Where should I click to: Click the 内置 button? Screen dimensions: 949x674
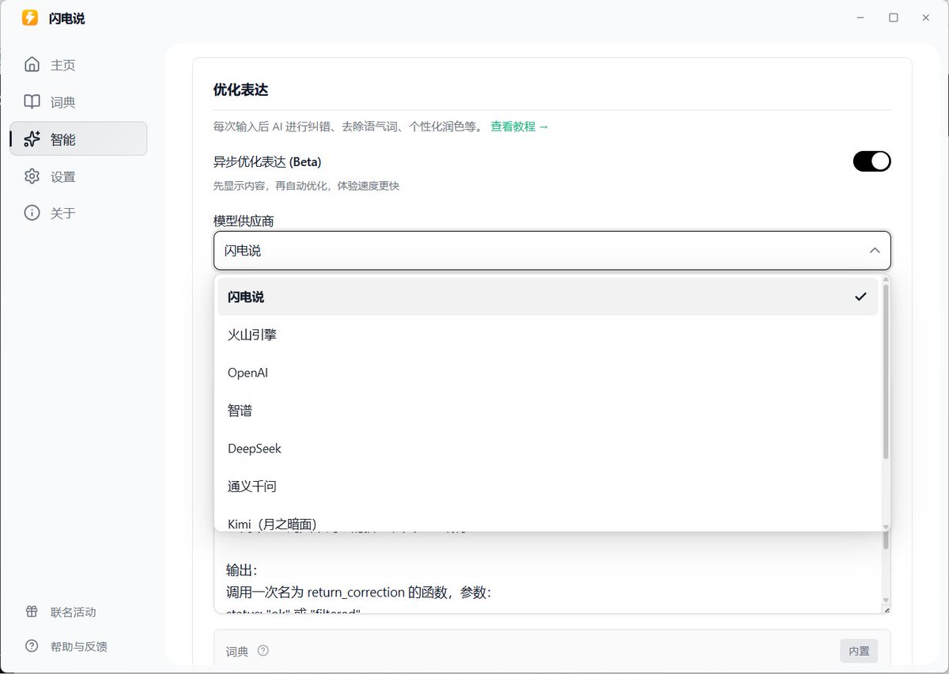point(858,651)
